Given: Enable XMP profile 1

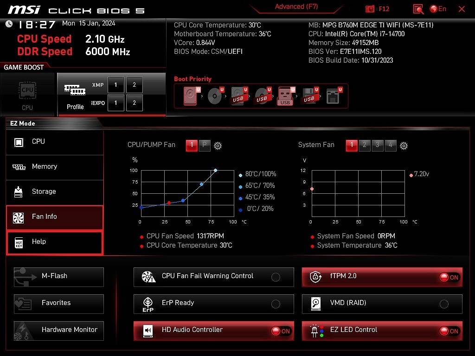Looking at the screenshot, I should click(116, 85).
